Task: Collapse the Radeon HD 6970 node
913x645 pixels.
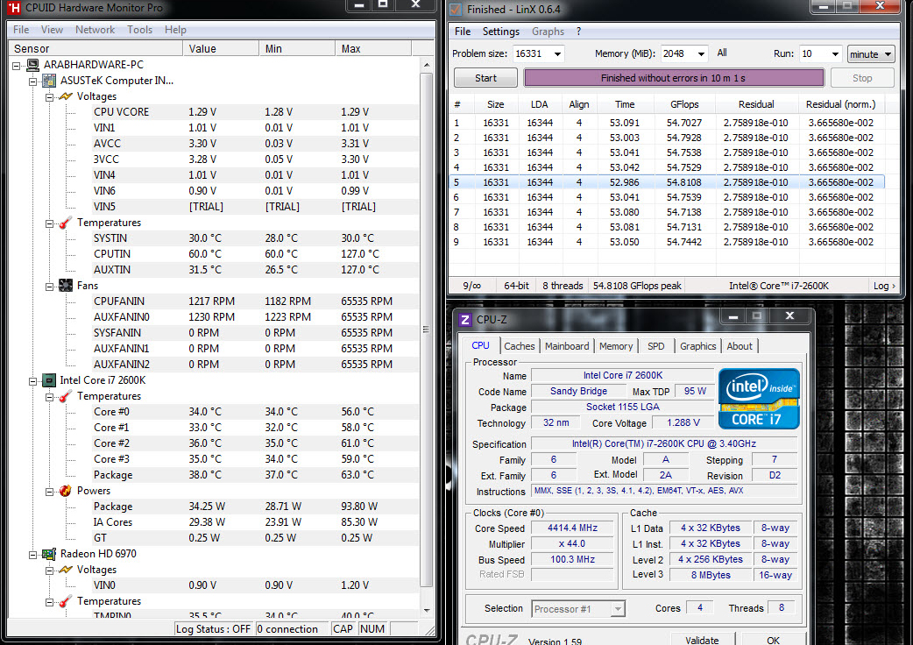Action: coord(33,554)
